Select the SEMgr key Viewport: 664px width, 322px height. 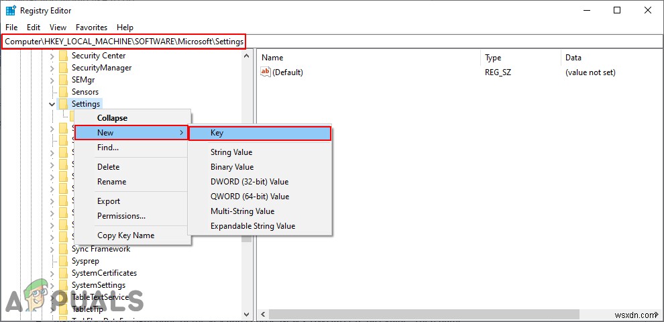point(82,80)
